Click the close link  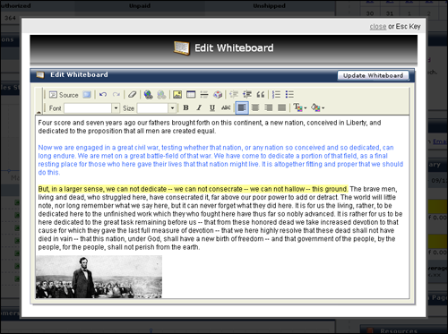[x=378, y=27]
